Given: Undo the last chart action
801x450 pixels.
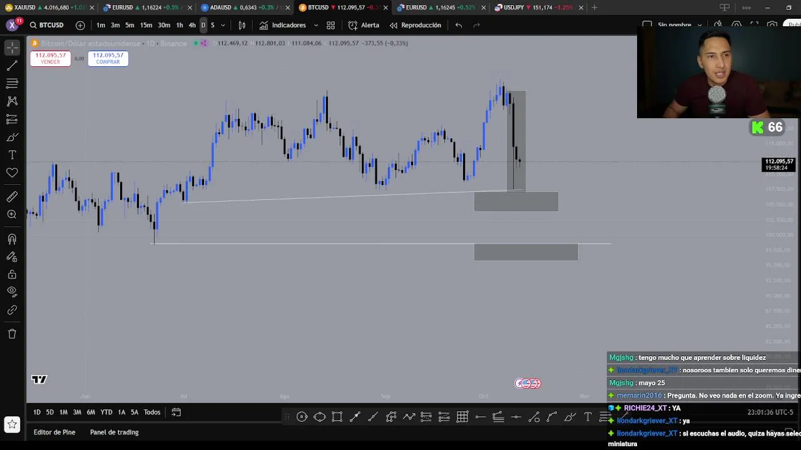Looking at the screenshot, I should coord(459,25).
